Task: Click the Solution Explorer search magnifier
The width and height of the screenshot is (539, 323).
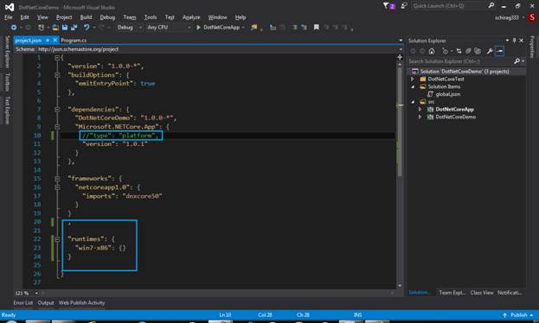Action: coord(517,61)
